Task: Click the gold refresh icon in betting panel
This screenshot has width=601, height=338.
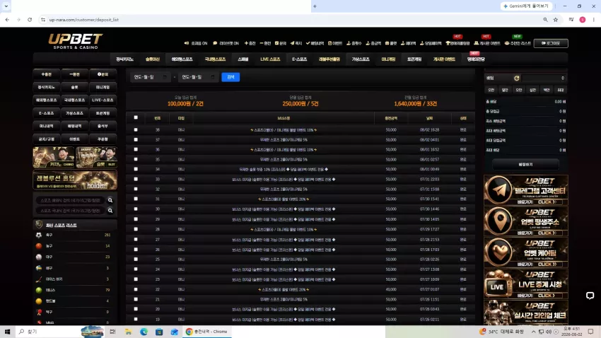Action: point(516,78)
